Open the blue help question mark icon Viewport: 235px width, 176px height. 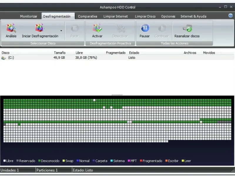click(231, 16)
